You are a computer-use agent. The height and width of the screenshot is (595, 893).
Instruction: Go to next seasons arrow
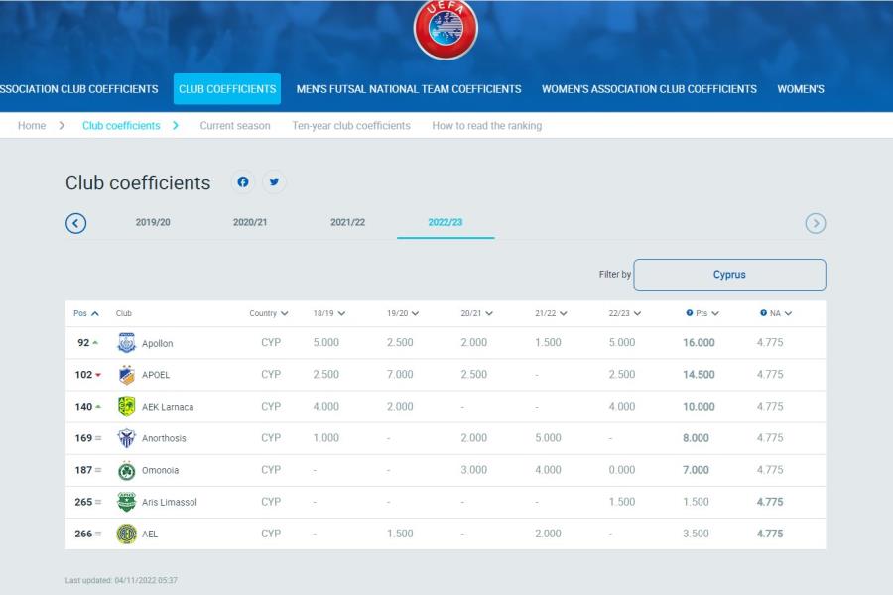(816, 223)
